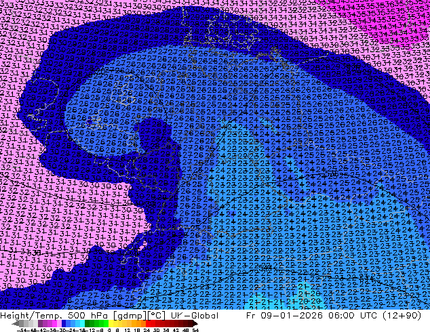Click the gray left arrow of the color scale

click(15, 323)
